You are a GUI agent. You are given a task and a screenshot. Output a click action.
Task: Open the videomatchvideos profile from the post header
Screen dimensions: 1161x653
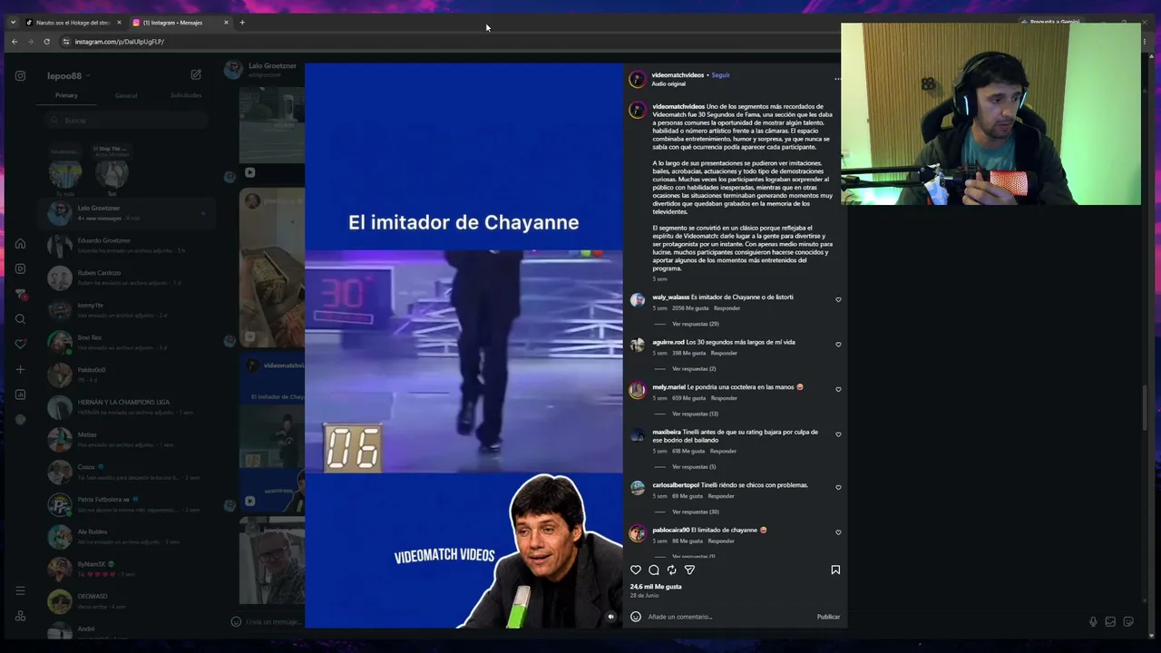click(678, 75)
